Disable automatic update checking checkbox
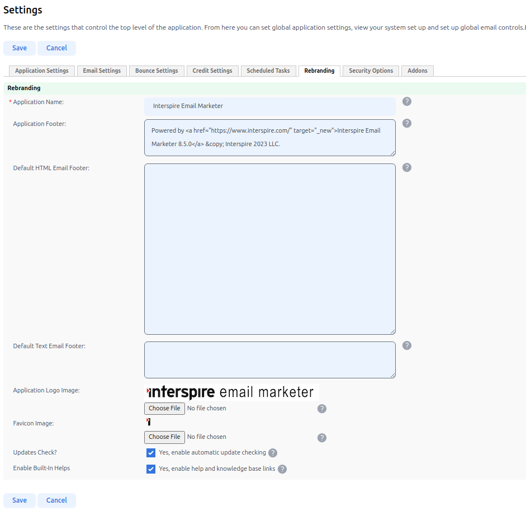 click(151, 453)
